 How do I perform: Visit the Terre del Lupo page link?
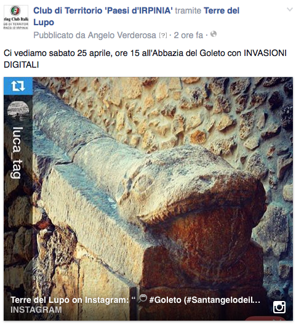point(136,17)
